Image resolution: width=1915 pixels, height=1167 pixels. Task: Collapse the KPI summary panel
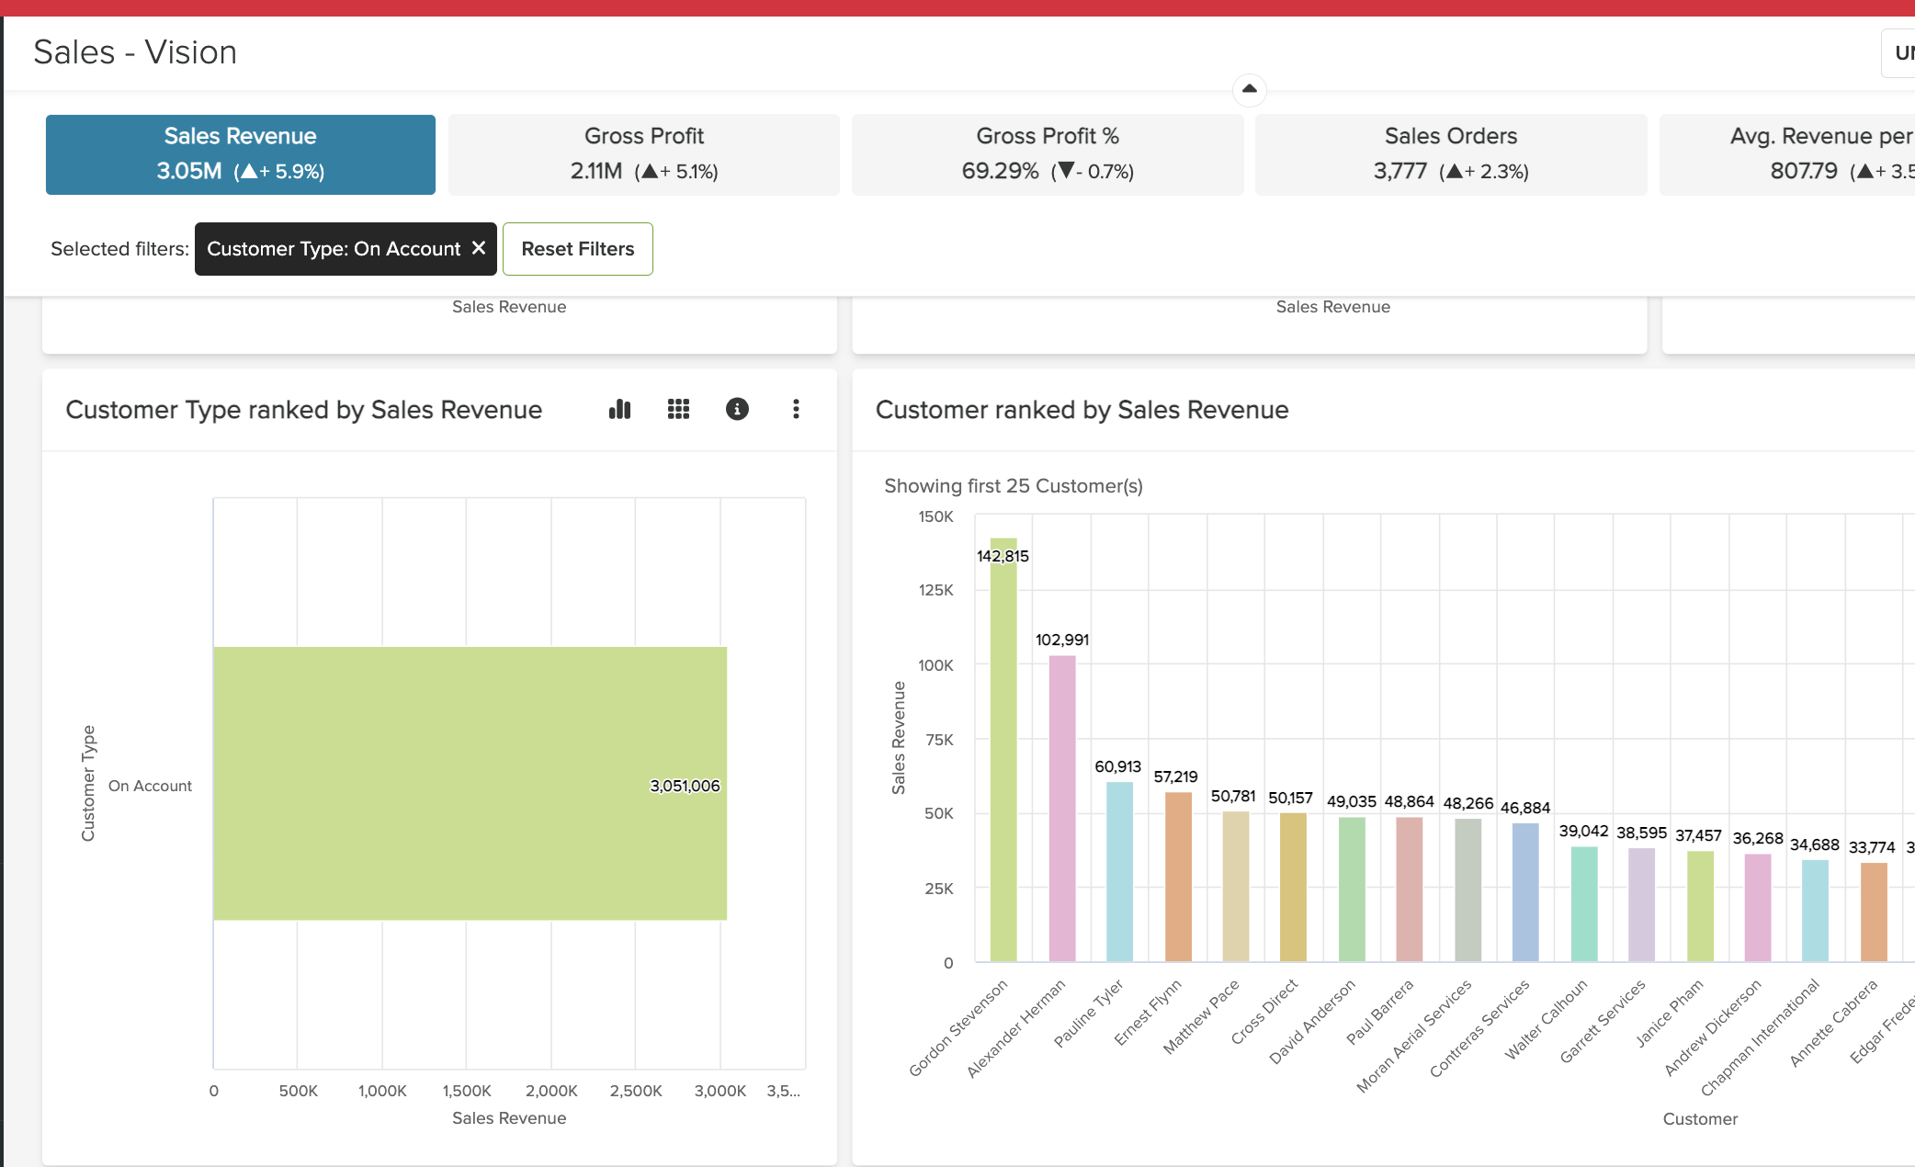pyautogui.click(x=1250, y=90)
